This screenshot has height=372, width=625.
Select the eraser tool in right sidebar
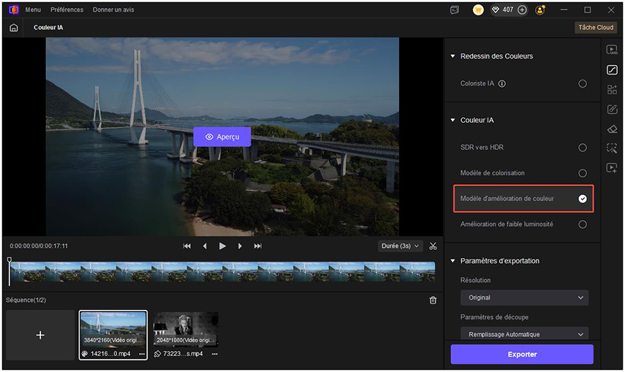point(612,129)
